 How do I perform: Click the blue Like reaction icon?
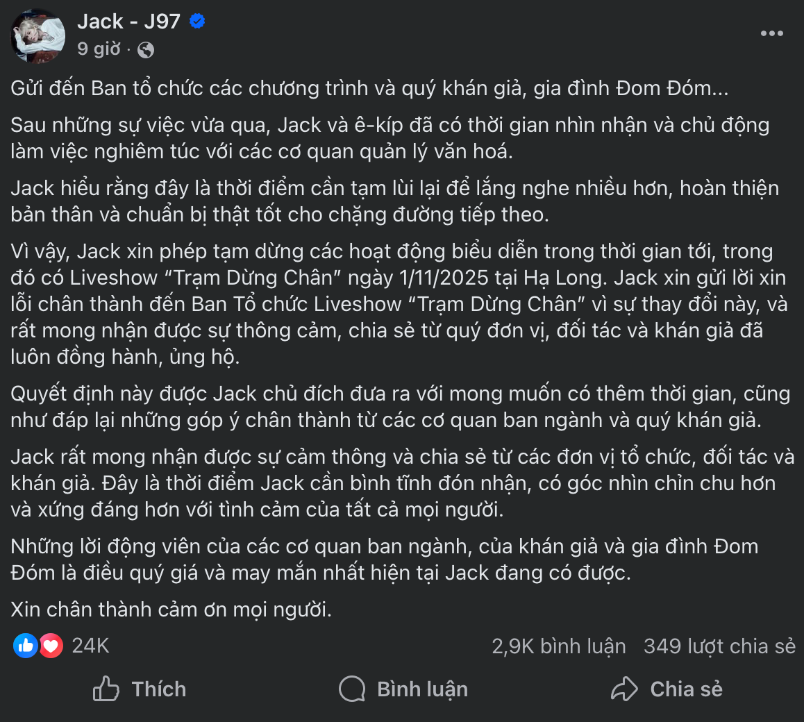(x=26, y=646)
